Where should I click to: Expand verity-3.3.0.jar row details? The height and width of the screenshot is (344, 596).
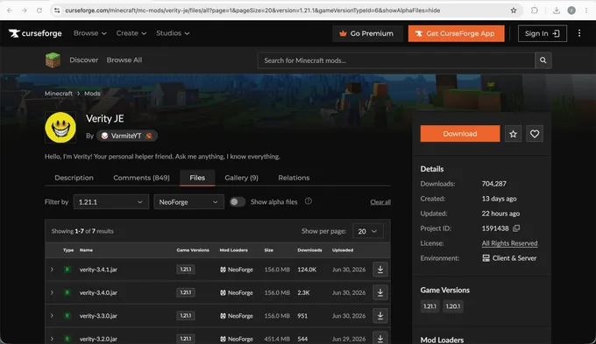(52, 315)
